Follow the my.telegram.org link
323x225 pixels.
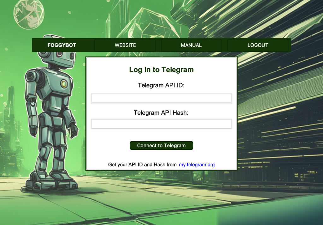point(197,165)
